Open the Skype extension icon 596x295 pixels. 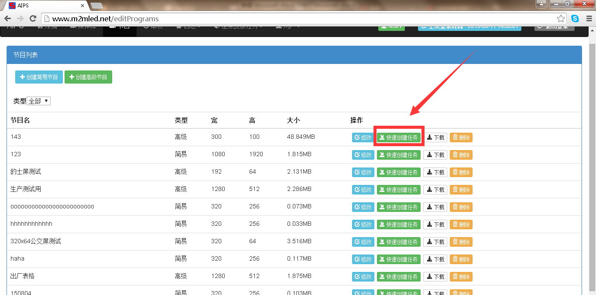point(575,19)
